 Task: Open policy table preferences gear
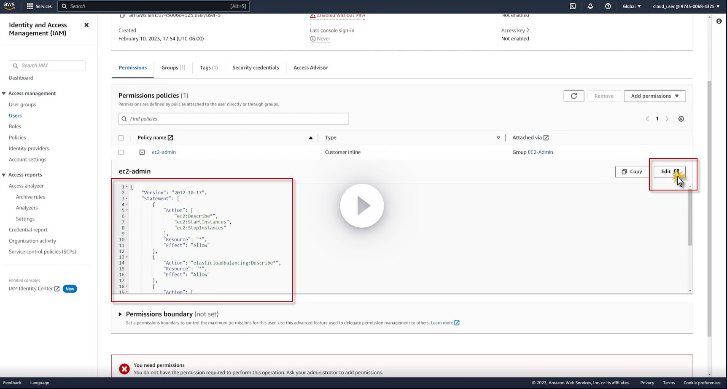click(681, 119)
